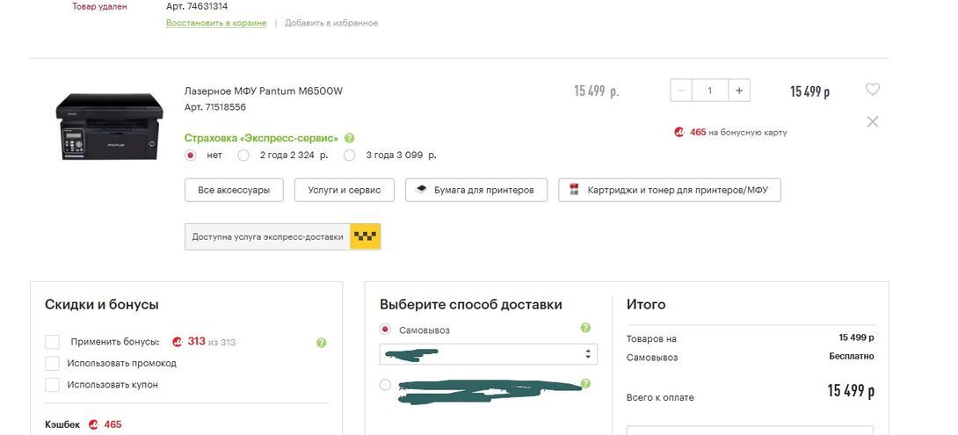
Task: Tick the Использовать промокод checkbox
Action: click(53, 363)
